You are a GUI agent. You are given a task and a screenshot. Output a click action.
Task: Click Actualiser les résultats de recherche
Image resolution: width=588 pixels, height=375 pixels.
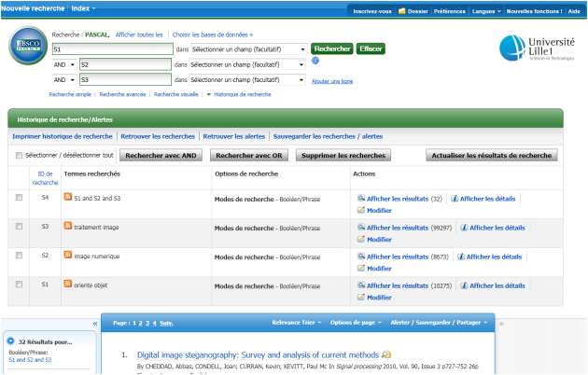492,155
